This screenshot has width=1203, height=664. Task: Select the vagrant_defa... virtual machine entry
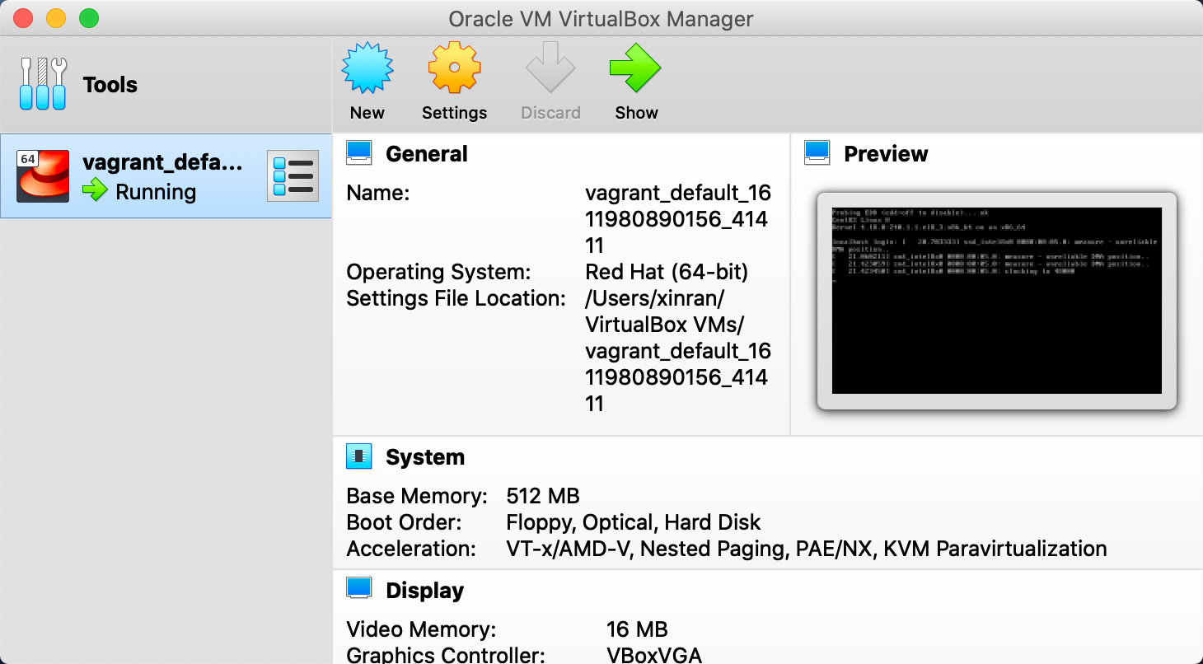pos(166,176)
